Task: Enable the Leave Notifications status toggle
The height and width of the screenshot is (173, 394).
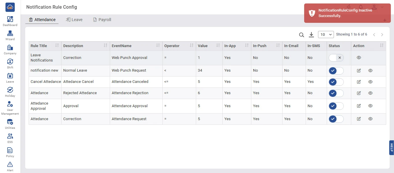Action: [336, 58]
